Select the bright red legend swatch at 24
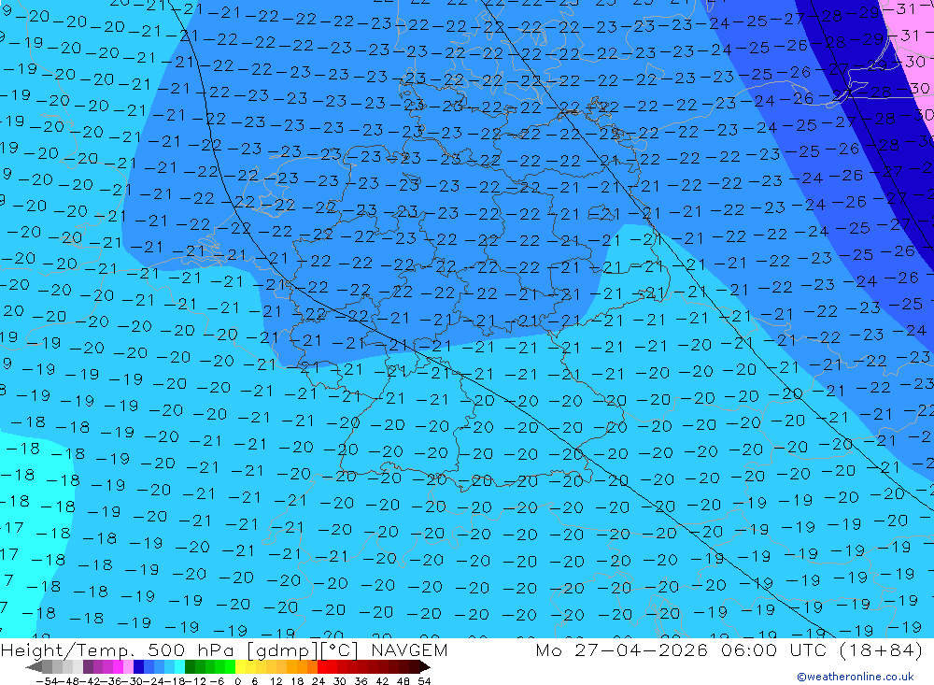The image size is (934, 685). tap(322, 667)
